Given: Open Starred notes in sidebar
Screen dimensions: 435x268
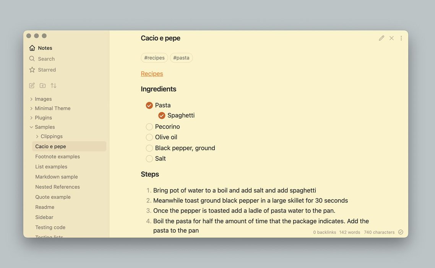Looking at the screenshot, I should click(x=47, y=70).
